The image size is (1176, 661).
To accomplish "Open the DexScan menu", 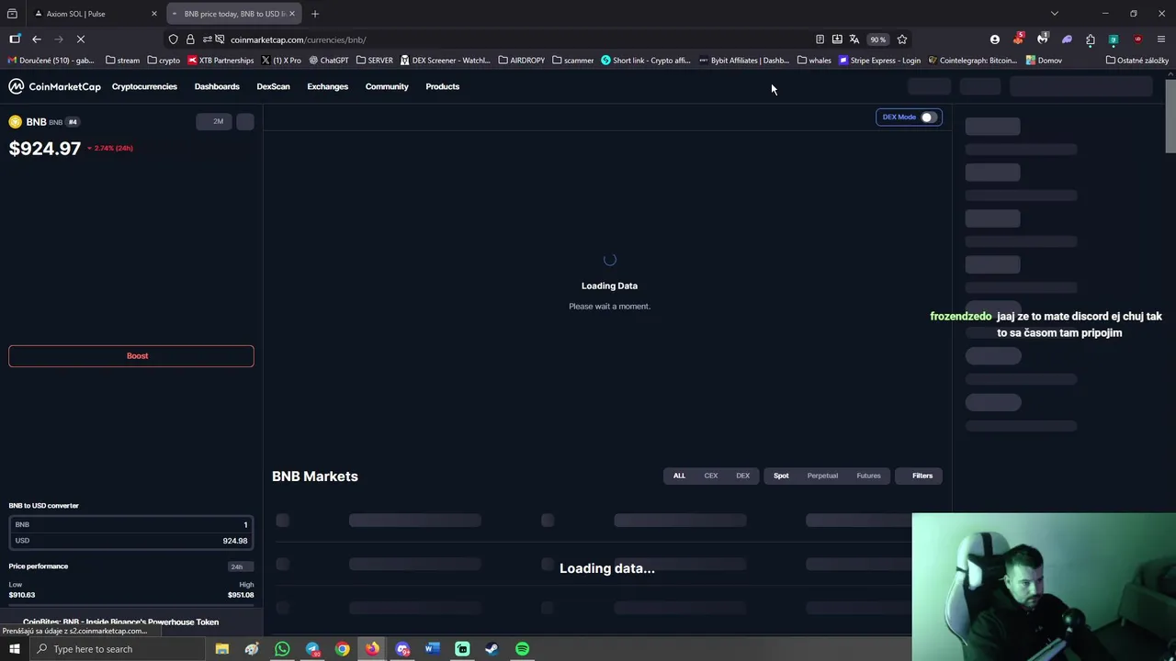I will pos(273,86).
